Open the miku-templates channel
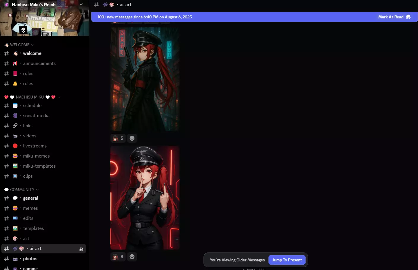The height and width of the screenshot is (270, 418). tap(44, 166)
